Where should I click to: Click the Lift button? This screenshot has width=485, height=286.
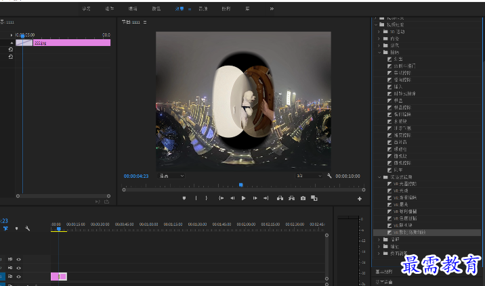(x=280, y=198)
